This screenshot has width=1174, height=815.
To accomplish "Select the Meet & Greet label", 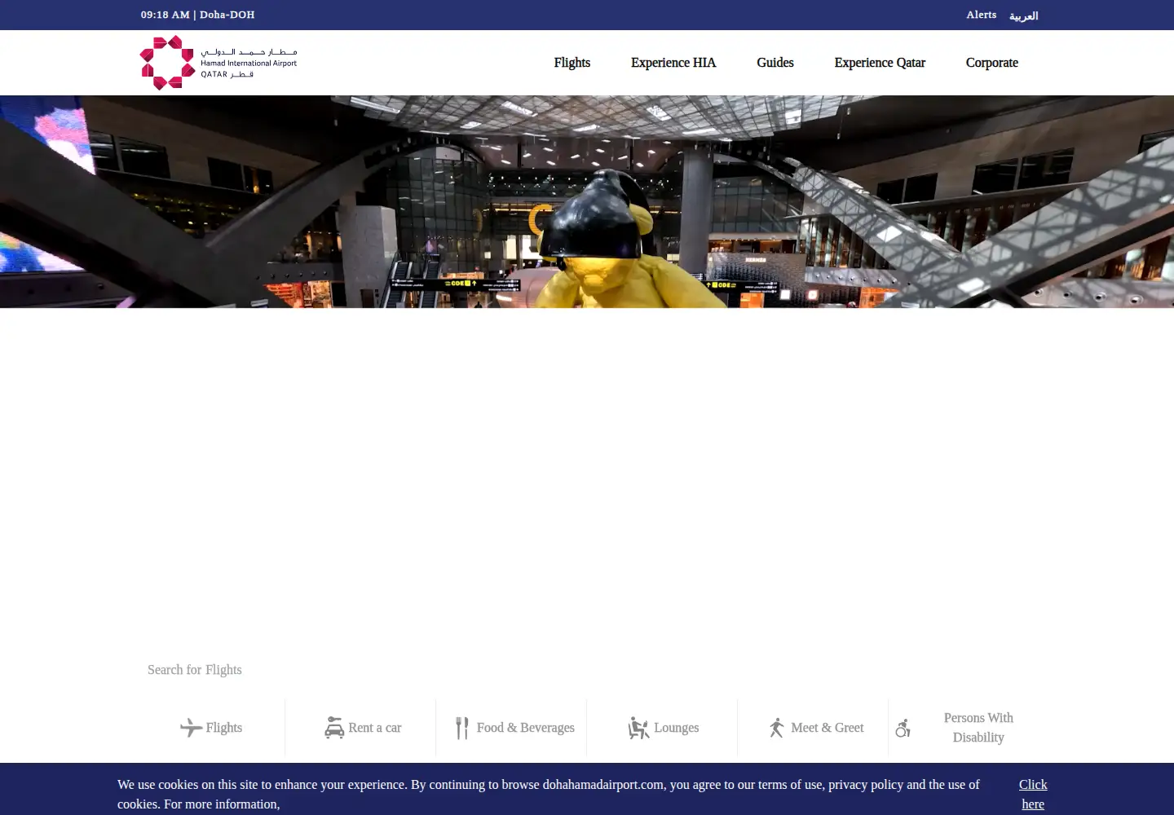I will pos(828,728).
